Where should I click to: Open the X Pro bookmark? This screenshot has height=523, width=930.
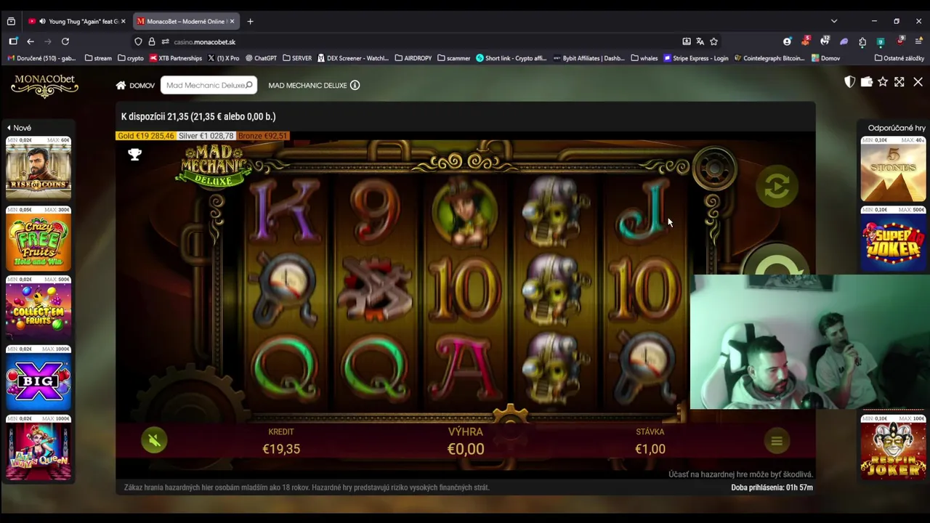224,58
